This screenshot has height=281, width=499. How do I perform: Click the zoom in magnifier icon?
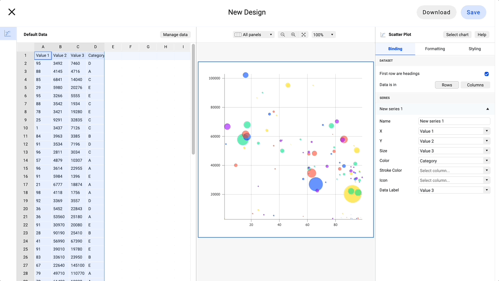pyautogui.click(x=293, y=34)
